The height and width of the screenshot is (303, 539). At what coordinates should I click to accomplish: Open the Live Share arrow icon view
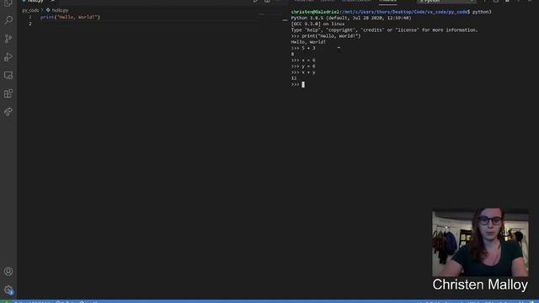[8, 112]
